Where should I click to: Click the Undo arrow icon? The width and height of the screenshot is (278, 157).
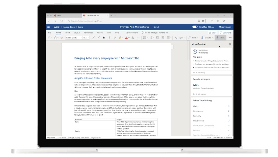[49, 38]
